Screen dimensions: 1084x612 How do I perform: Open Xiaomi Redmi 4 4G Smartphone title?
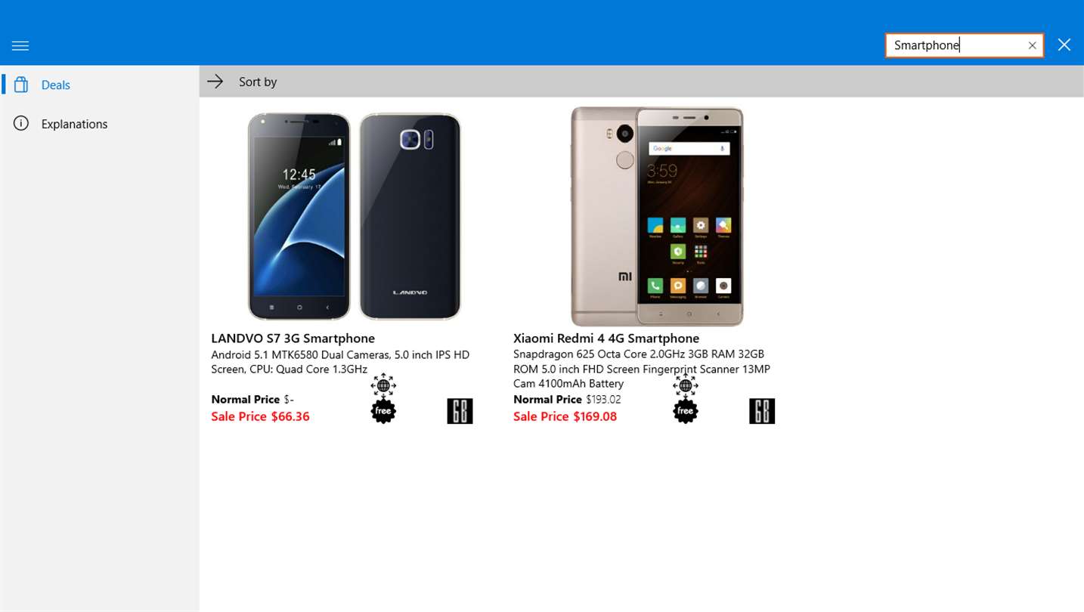(606, 338)
